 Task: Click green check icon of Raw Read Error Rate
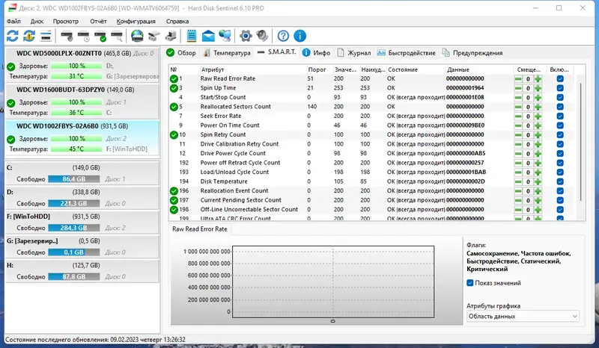pyautogui.click(x=174, y=79)
